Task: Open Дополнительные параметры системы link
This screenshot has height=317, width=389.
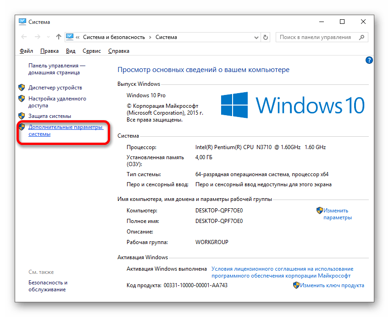Action: tap(66, 130)
